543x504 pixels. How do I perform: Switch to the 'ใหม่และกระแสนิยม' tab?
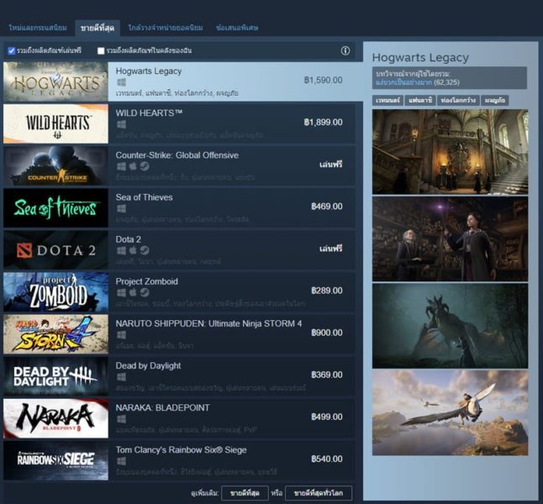click(37, 28)
